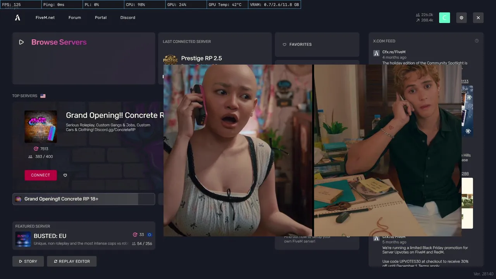Image resolution: width=496 pixels, height=279 pixels.
Task: Open the FiveM.net link
Action: pos(45,17)
